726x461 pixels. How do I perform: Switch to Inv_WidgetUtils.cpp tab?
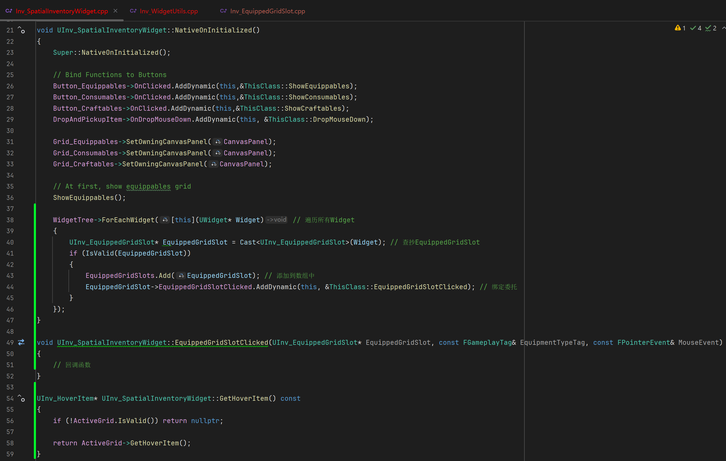pos(169,11)
